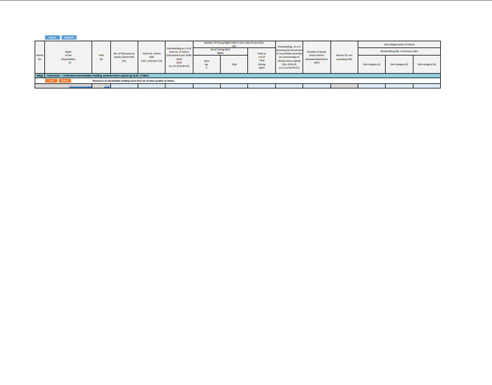The image size is (492, 385).
Task: Click the total cell under 'Total nos. shares held'
Action: (x=152, y=86)
